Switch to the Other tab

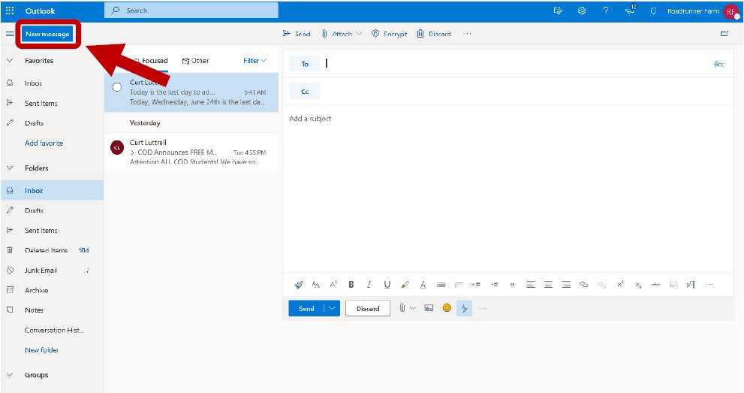point(195,61)
